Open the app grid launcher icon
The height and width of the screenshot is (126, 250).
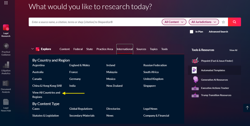coord(6,3)
